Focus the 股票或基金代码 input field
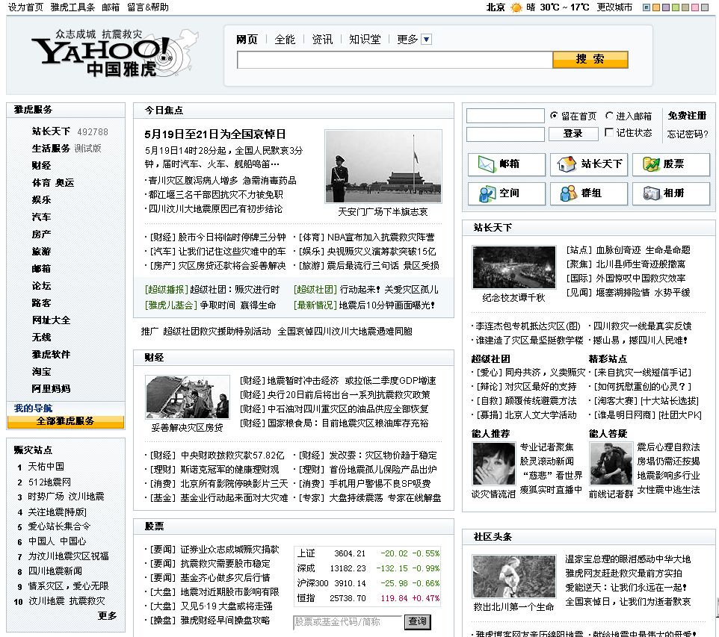 tap(348, 622)
